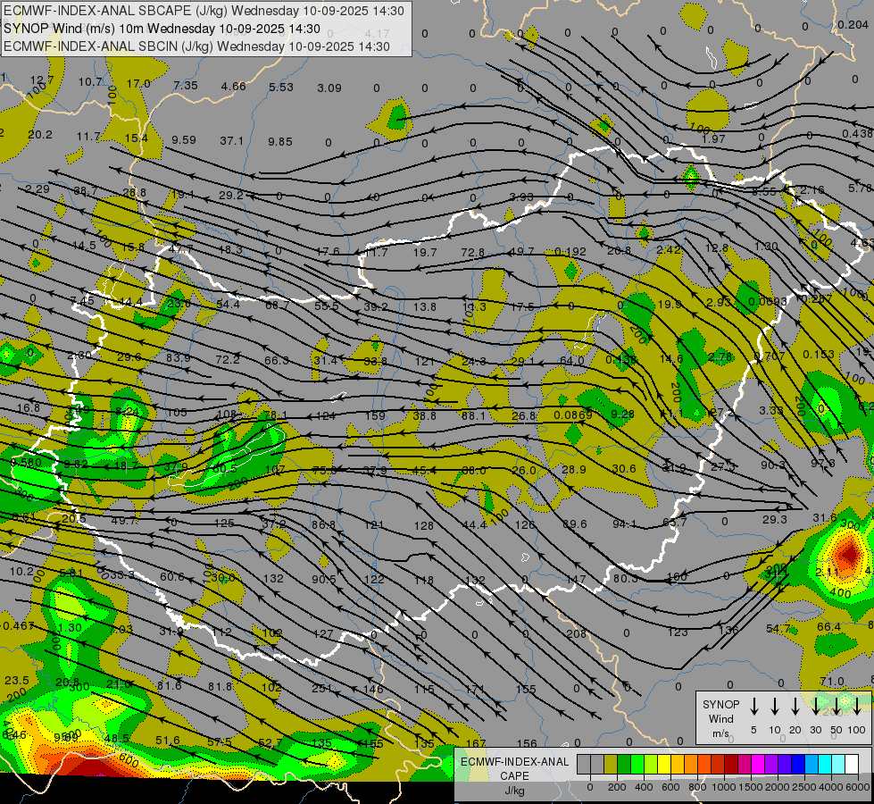
Task: Click the 5 m/s wind arrow in SYNOP legend
Action: coord(753,706)
